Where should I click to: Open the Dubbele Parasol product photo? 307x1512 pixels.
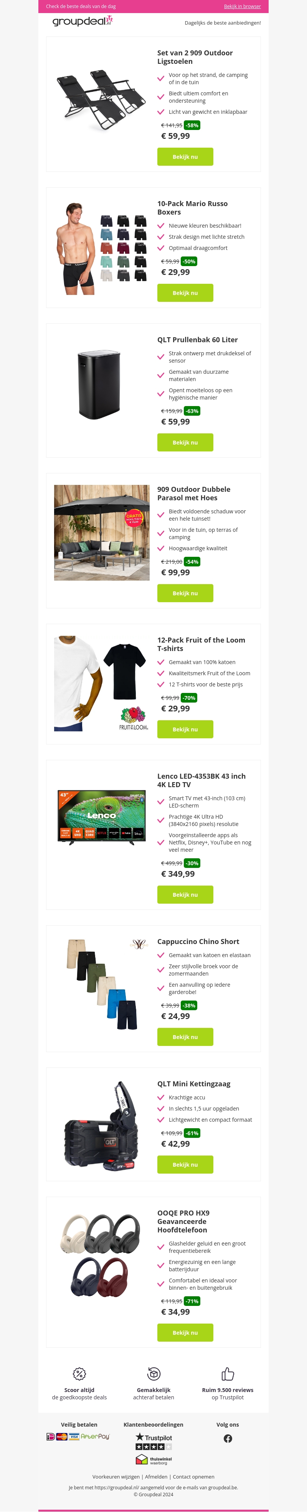coord(102,532)
